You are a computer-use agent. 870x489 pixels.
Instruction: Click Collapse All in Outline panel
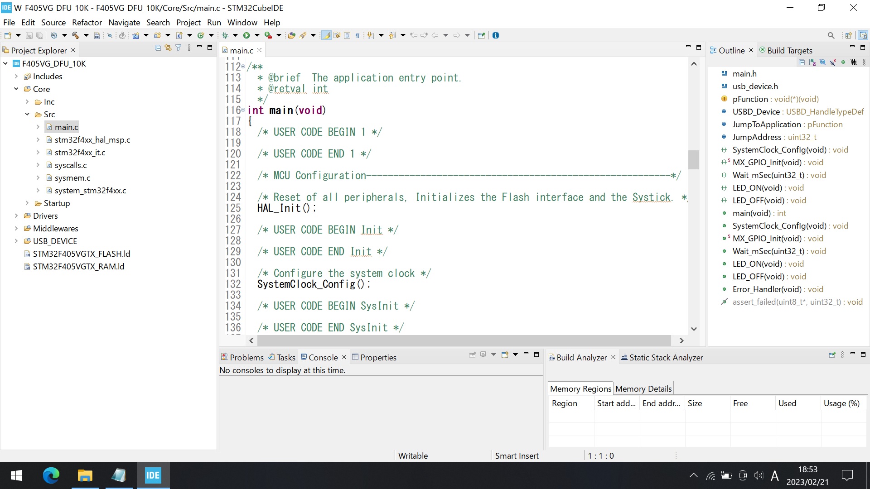[802, 62]
